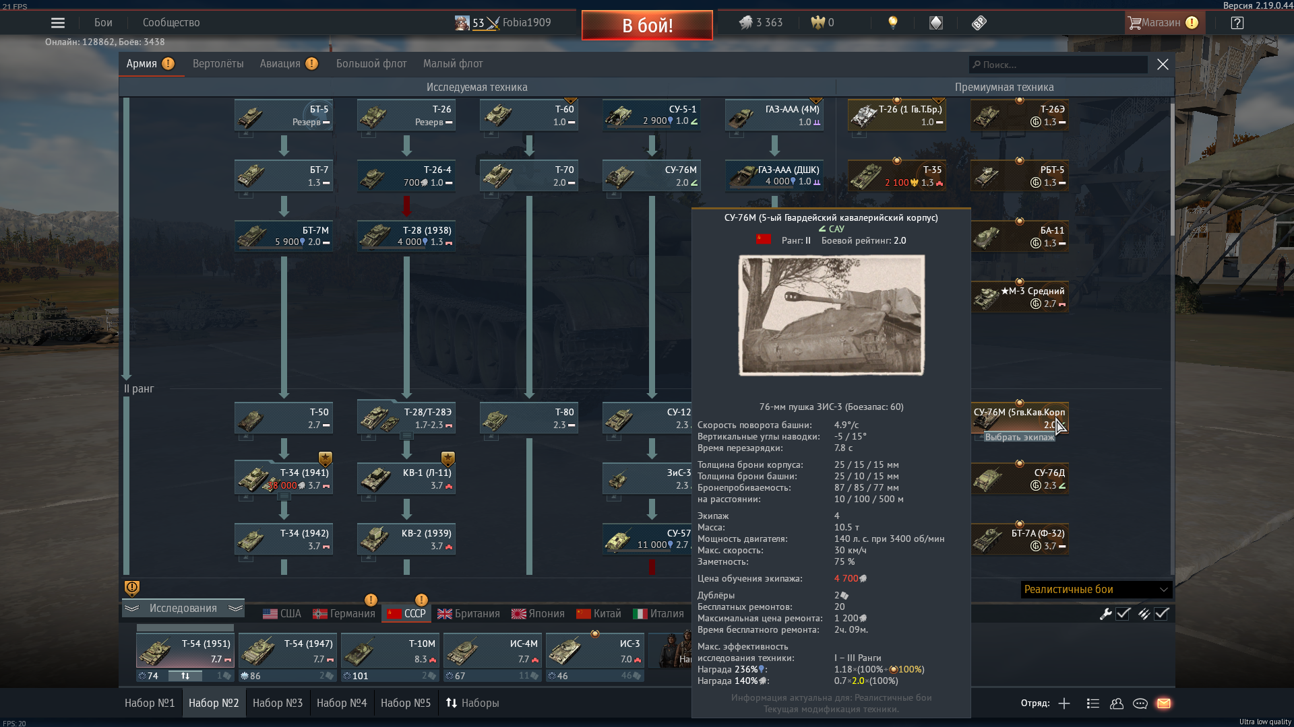Viewport: 1294px width, 727px height.
Task: Click the crew portrait next to ИС-3 slot
Action: 671,650
